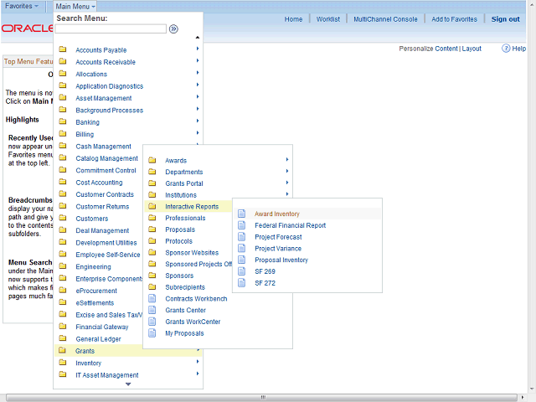This screenshot has height=402, width=536.
Task: Expand the IT Asset Management submenu arrow
Action: tap(198, 374)
